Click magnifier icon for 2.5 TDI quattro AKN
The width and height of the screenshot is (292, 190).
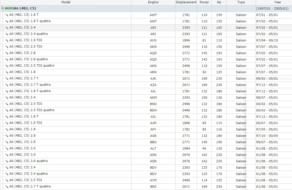click(x=7, y=66)
